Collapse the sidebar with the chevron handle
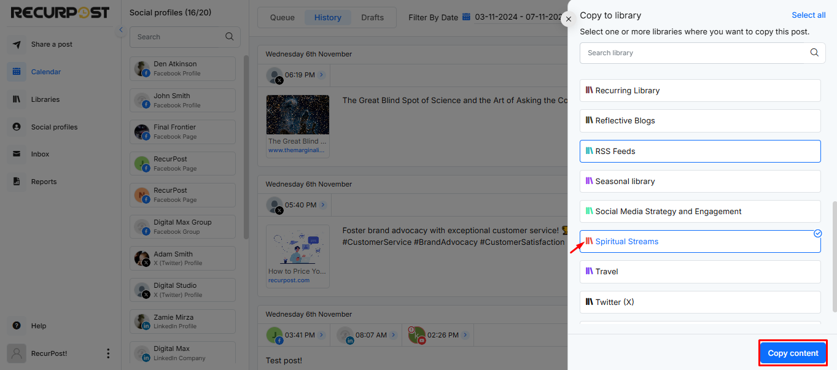Image resolution: width=837 pixels, height=370 pixels. coord(121,29)
